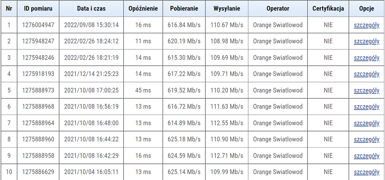Open szczegóły link for measurement 1275948247

(367, 41)
